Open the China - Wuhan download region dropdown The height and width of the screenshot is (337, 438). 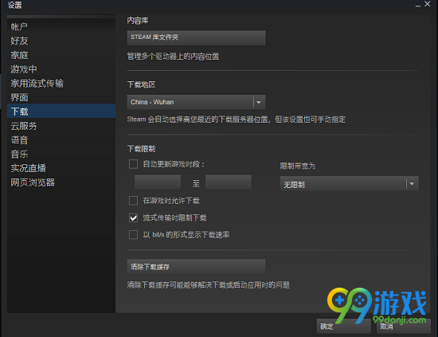[196, 102]
